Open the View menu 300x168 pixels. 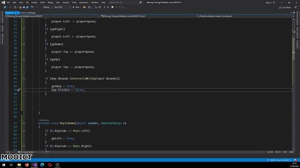(x=21, y=2)
